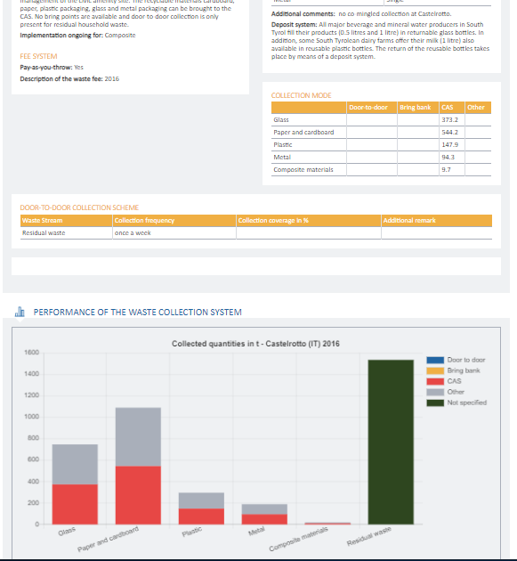517x561 pixels.
Task: Toggle the red CAS legend swatch
Action: (x=435, y=381)
